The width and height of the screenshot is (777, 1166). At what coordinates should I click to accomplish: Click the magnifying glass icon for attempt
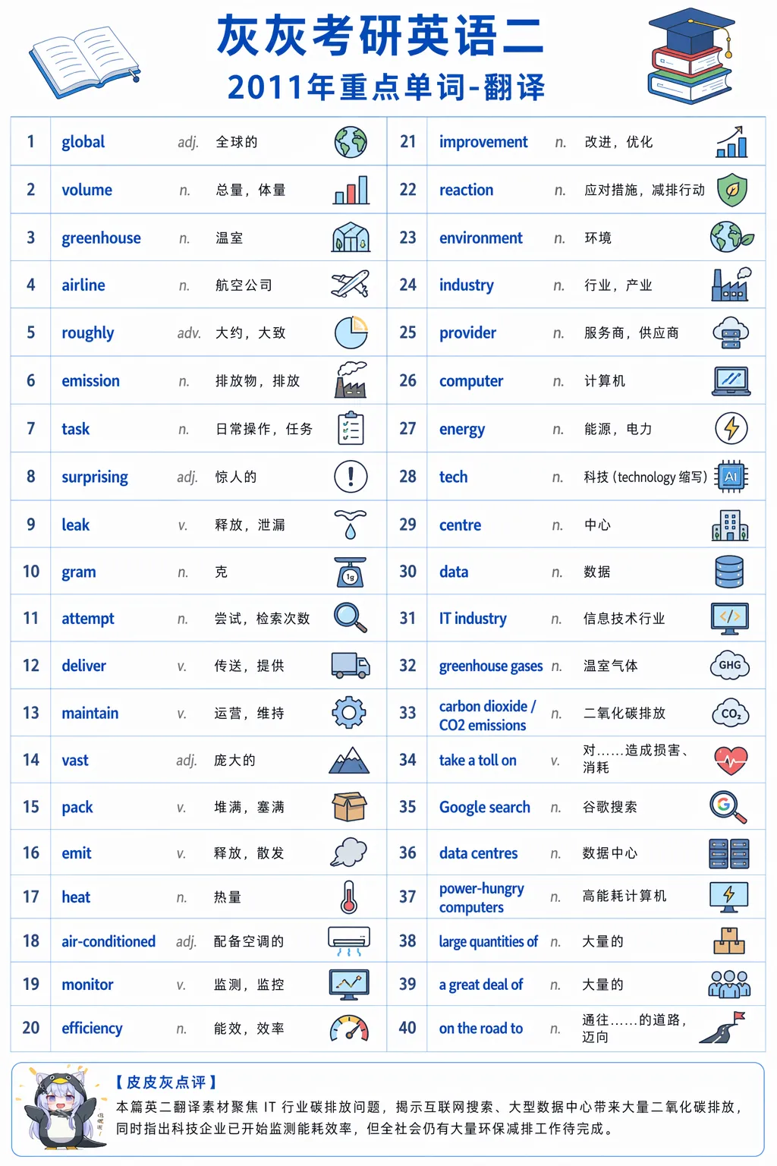[x=351, y=618]
